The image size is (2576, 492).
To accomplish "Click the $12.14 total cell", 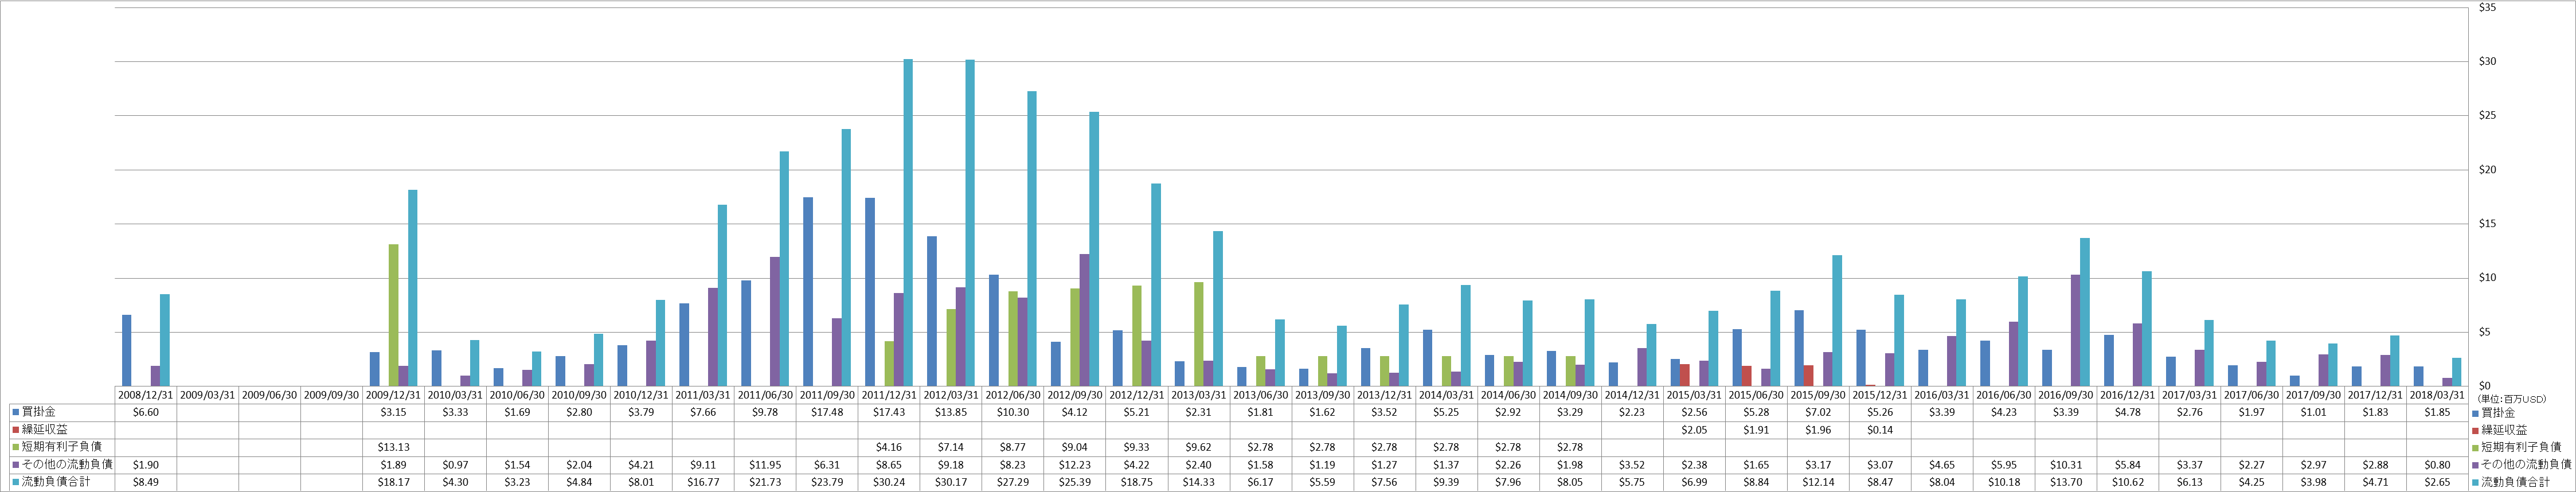I will tap(1817, 482).
